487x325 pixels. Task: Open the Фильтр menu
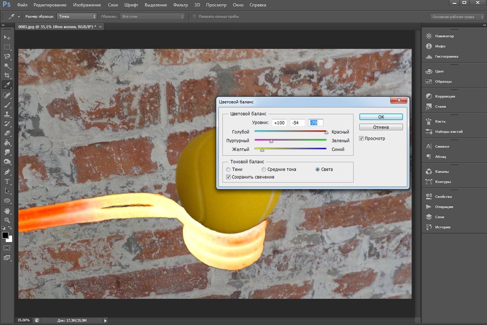tap(180, 5)
